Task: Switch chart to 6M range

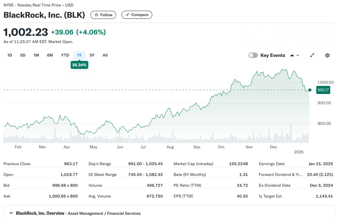Action: click(50, 55)
